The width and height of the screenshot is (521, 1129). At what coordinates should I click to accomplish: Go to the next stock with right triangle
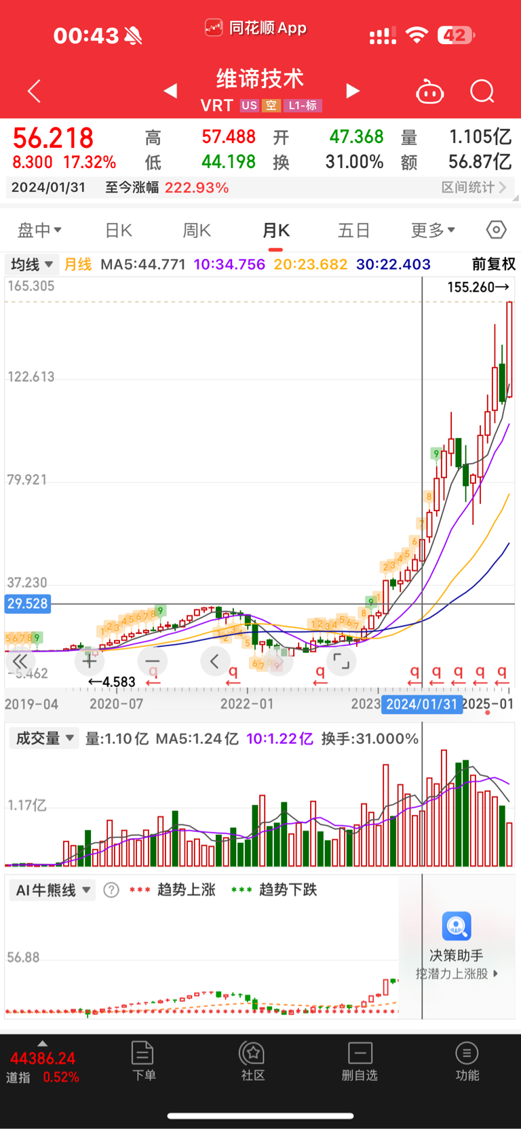[352, 91]
